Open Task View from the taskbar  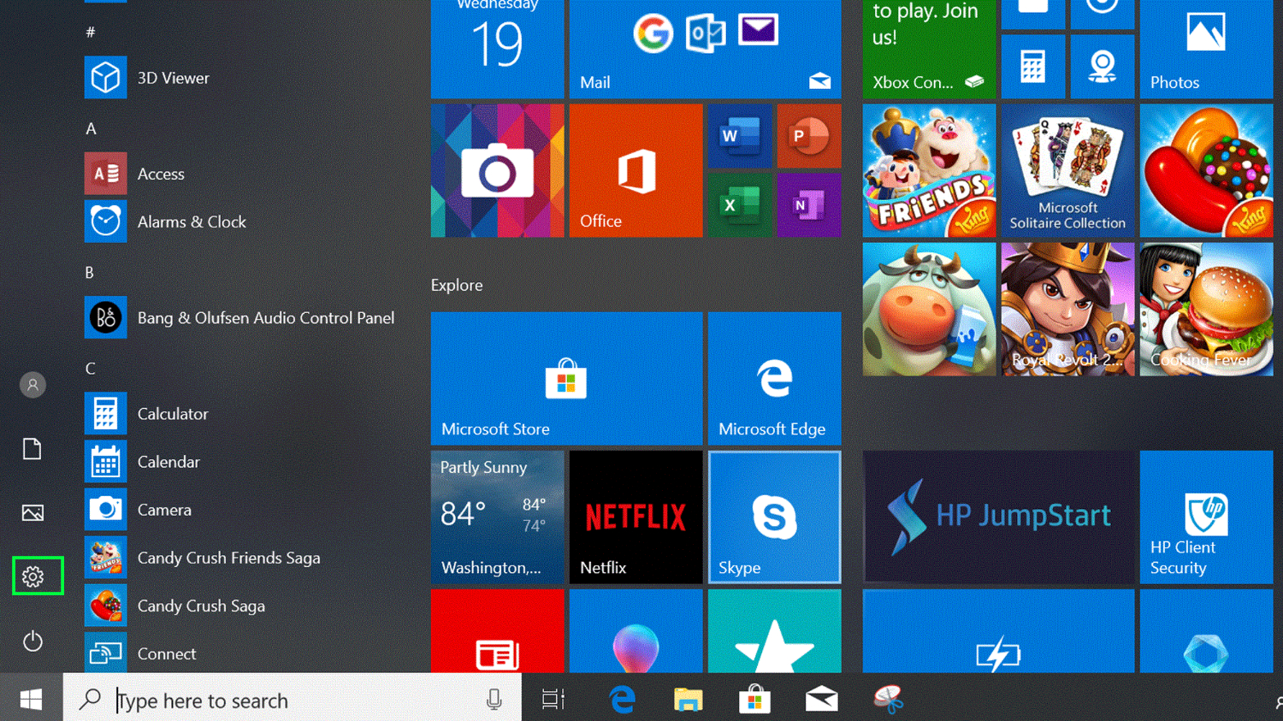coord(553,700)
